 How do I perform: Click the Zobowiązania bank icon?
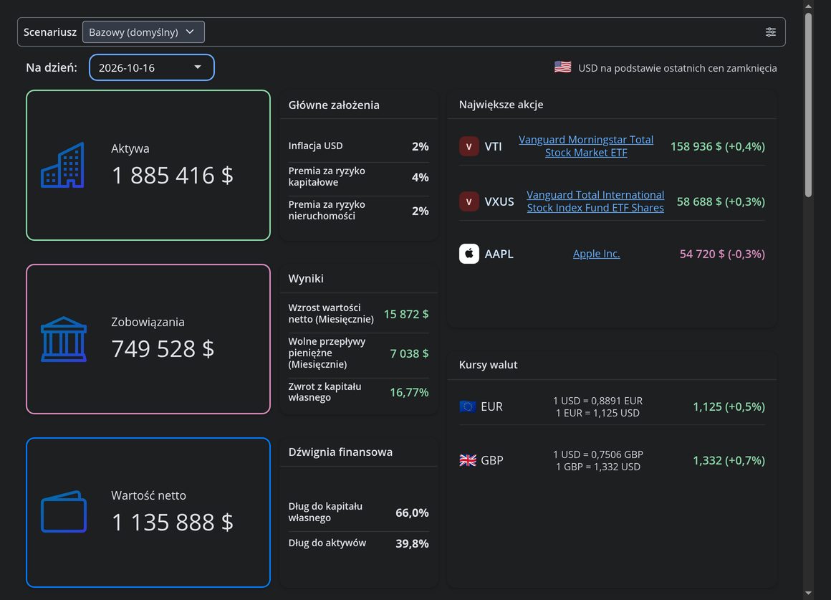coord(64,339)
